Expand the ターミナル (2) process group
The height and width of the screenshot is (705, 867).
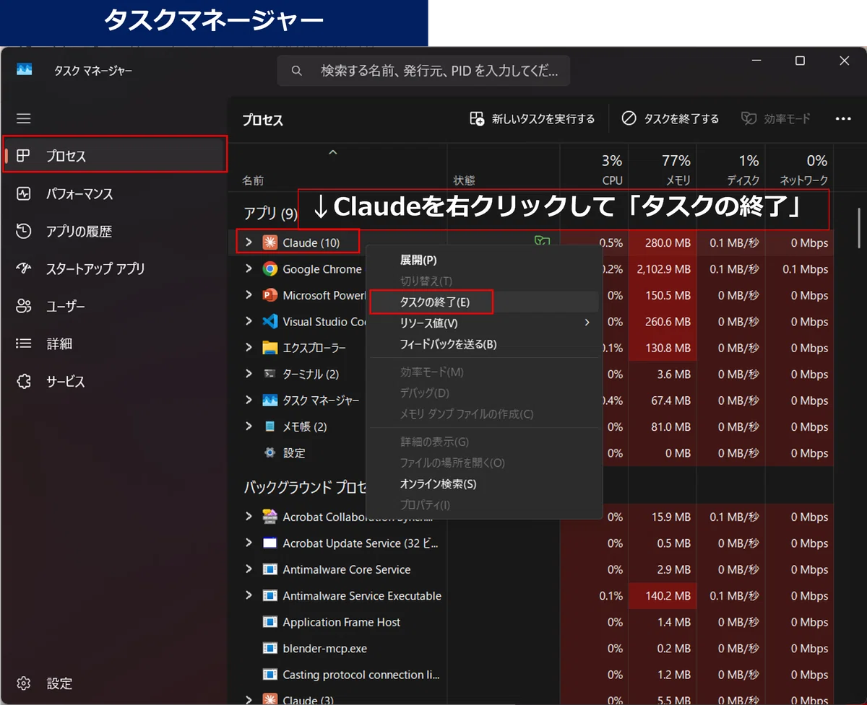click(249, 374)
